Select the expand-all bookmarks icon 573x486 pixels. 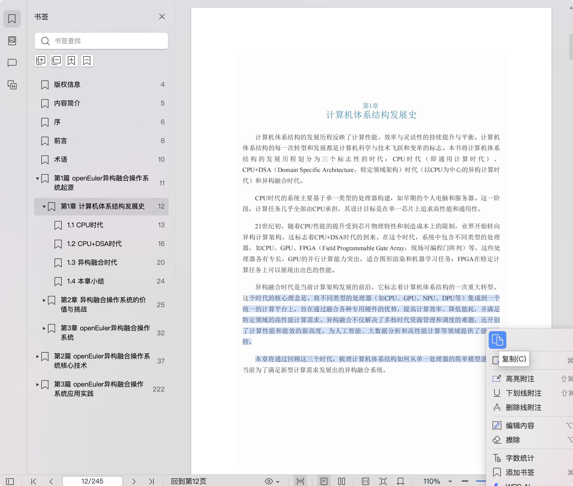pyautogui.click(x=41, y=61)
